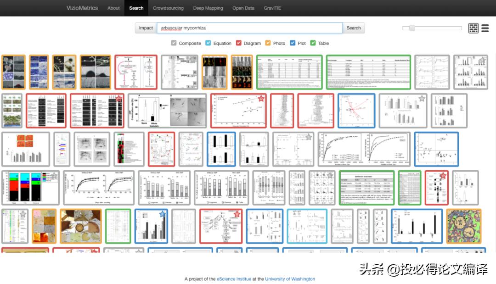Click the star on the stacked color bar chart

pos(54,176)
